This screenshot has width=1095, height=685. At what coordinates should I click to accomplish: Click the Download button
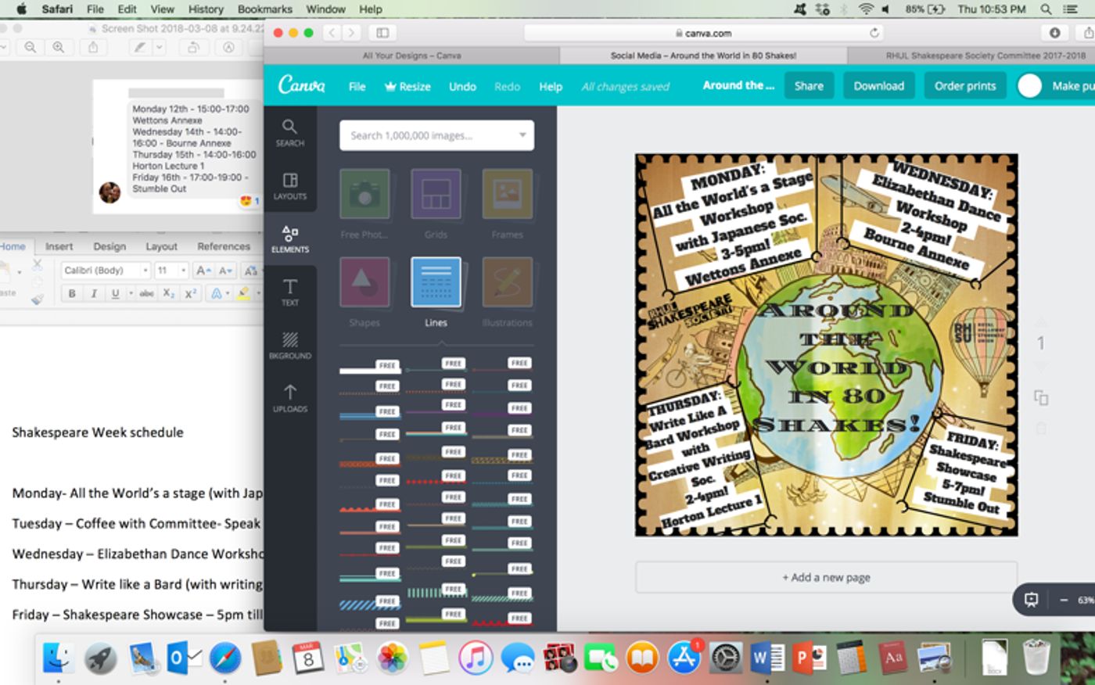tap(878, 86)
